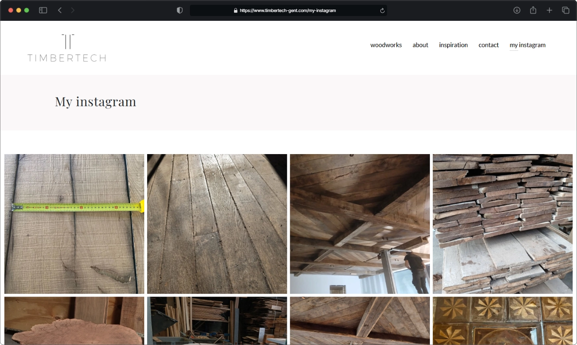577x345 pixels.
Task: Open the woodworks menu item
Action: coord(386,45)
